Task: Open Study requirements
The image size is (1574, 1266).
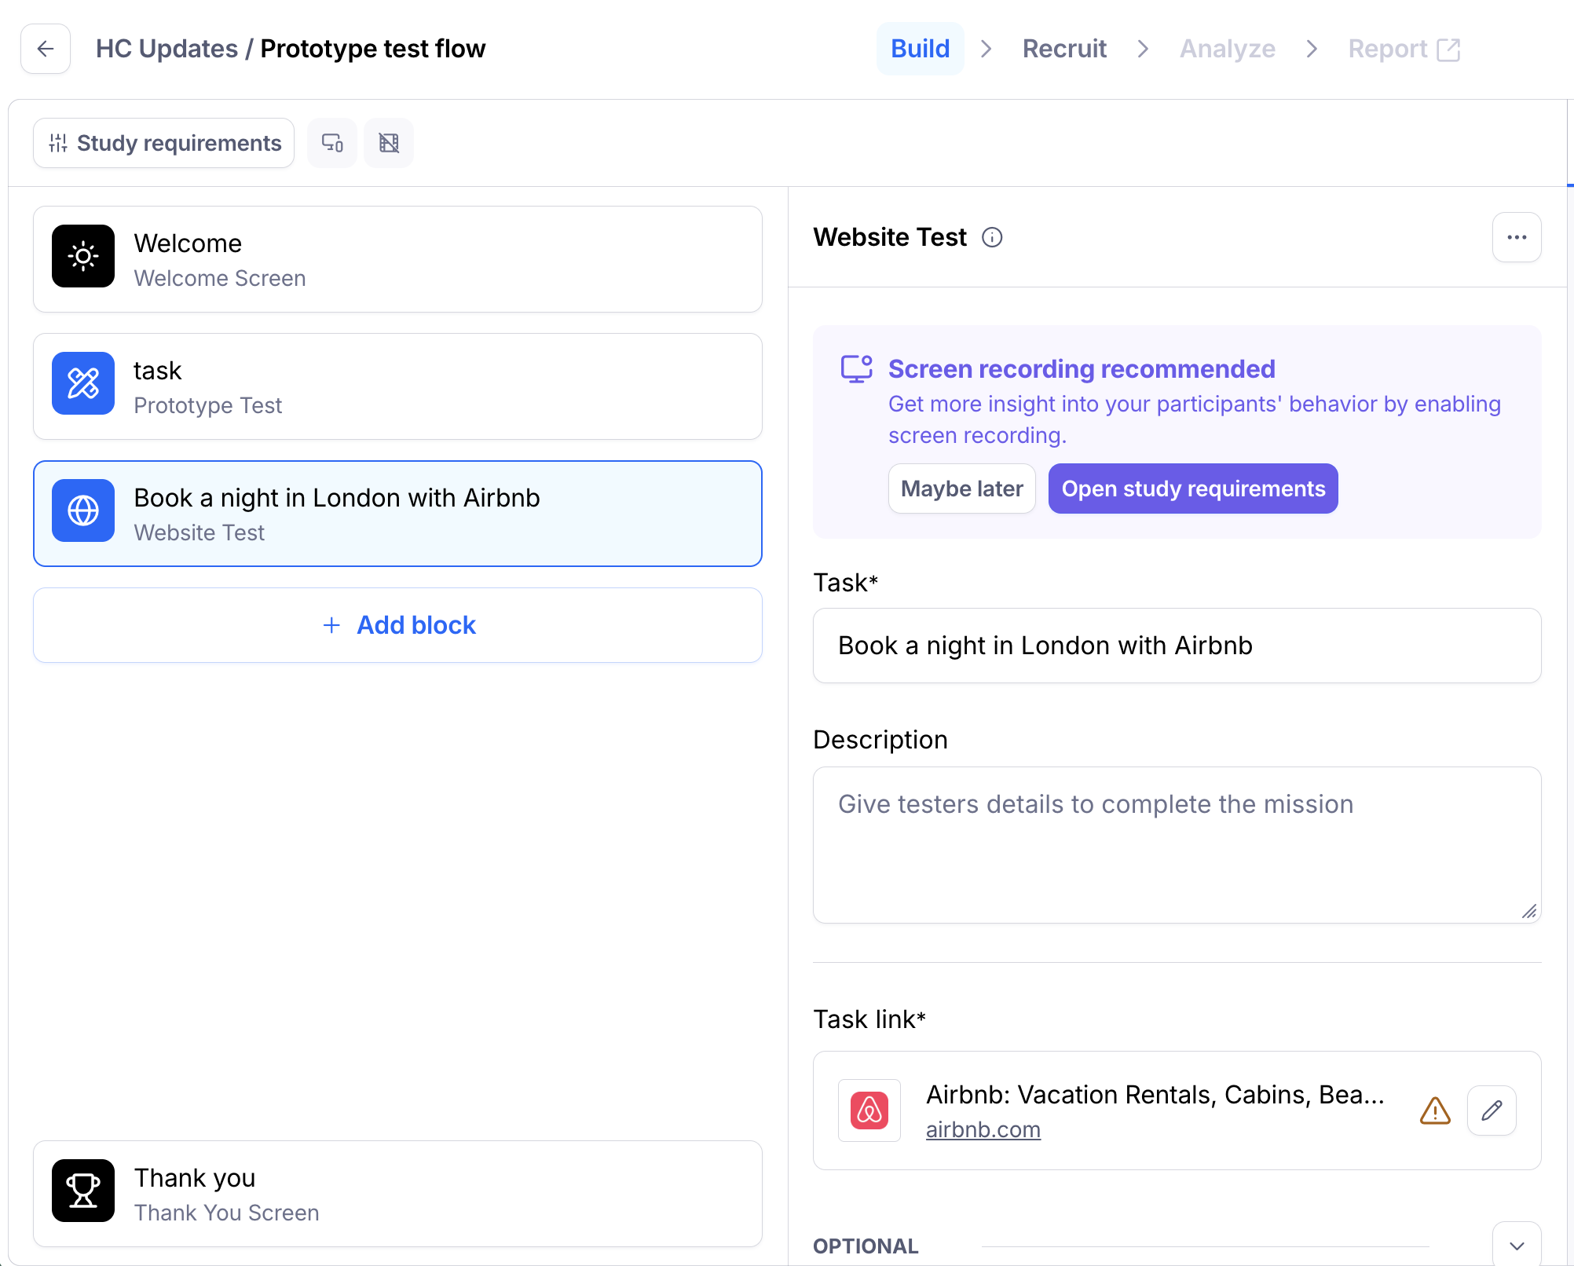Action: (164, 143)
